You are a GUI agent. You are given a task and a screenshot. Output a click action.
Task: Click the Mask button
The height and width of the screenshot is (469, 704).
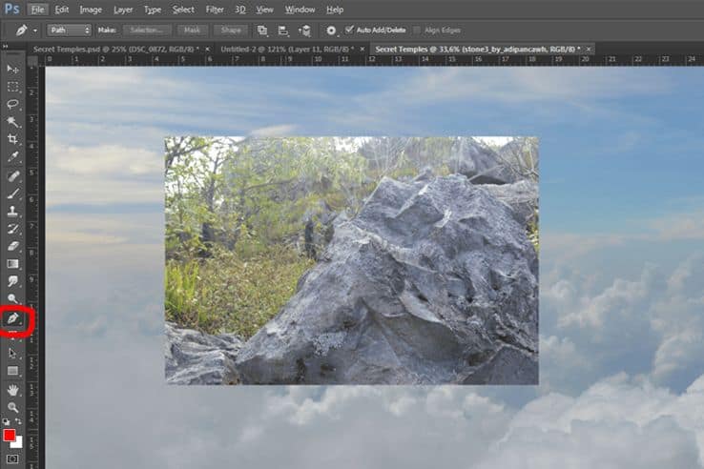coord(192,31)
